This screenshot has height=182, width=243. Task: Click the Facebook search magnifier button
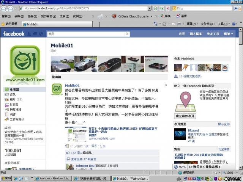click(127, 34)
